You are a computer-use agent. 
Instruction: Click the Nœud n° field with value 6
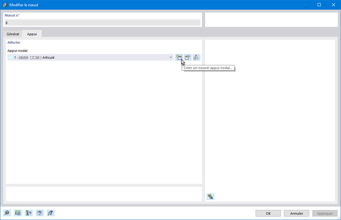point(102,23)
